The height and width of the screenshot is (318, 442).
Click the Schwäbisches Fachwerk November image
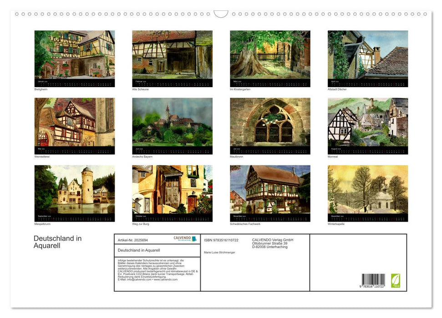270,190
